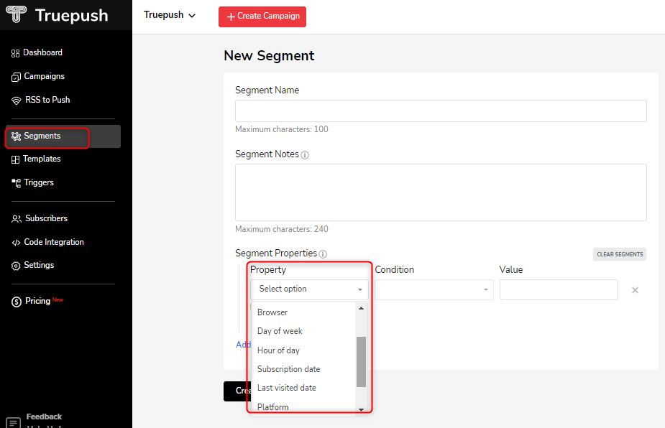
Task: Click the Segment Name input field
Action: coord(441,111)
